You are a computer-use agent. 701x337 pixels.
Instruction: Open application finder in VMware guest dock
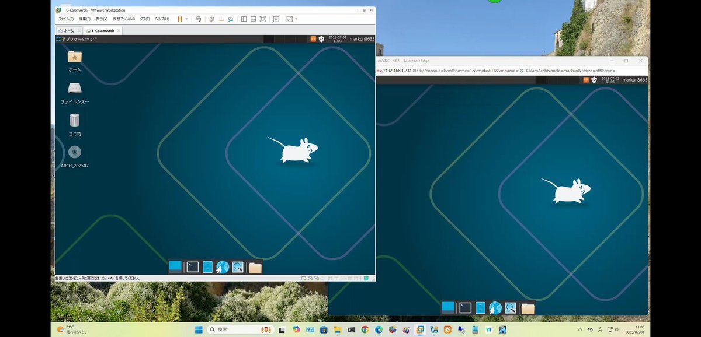(x=238, y=267)
